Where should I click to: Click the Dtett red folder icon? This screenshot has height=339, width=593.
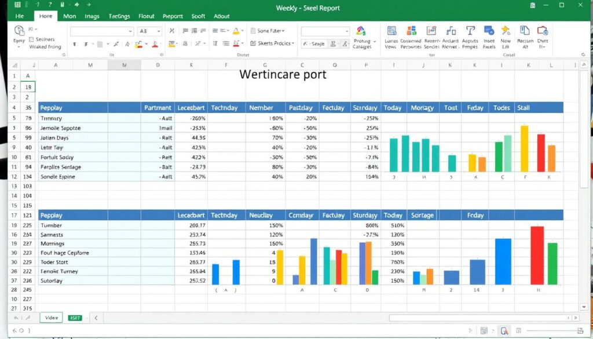pos(542,31)
